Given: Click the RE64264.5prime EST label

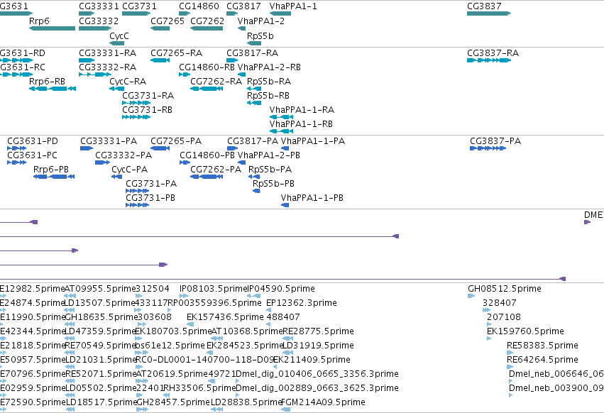Looking at the screenshot, I should [542, 360].
